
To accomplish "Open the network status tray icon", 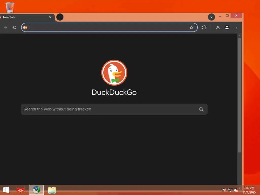I will click(x=230, y=190).
